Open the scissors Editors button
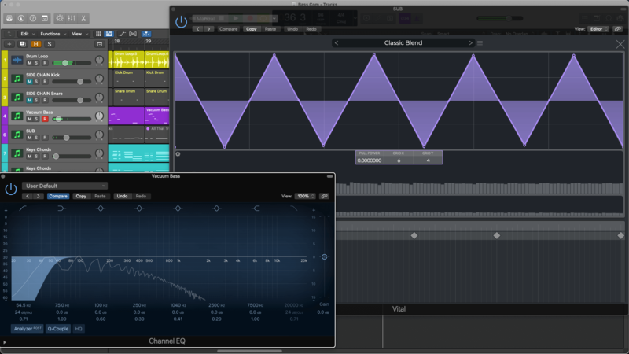 pos(82,17)
